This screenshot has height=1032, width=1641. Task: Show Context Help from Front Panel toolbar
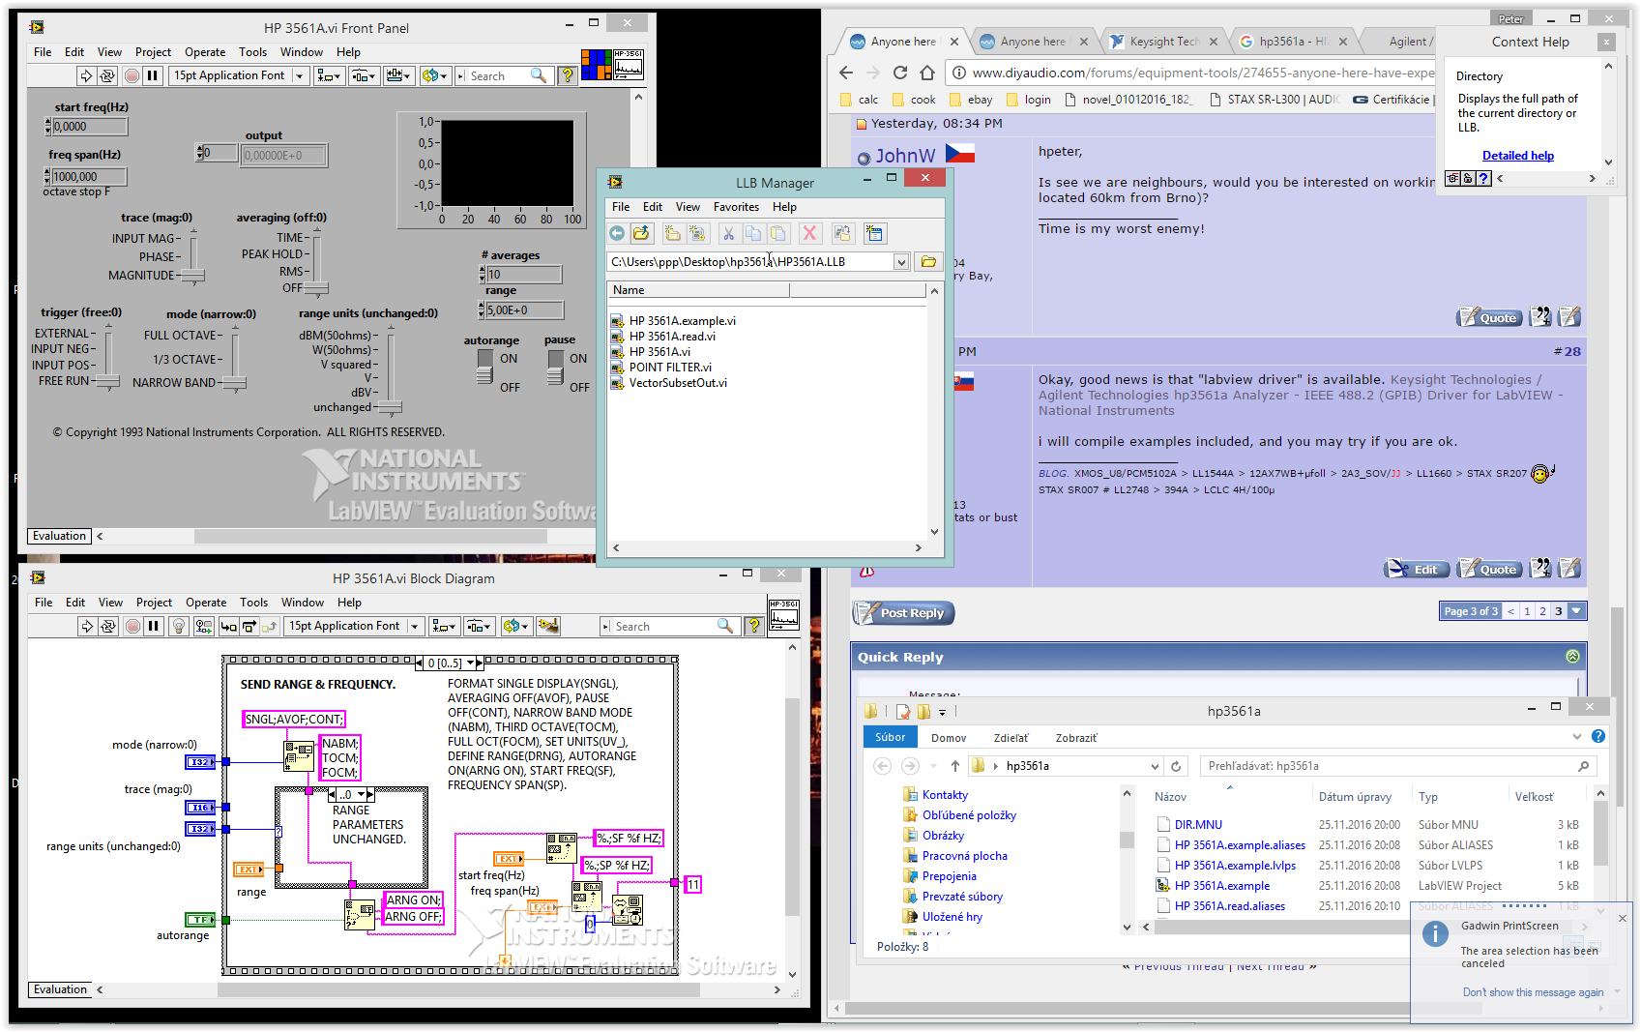(568, 75)
